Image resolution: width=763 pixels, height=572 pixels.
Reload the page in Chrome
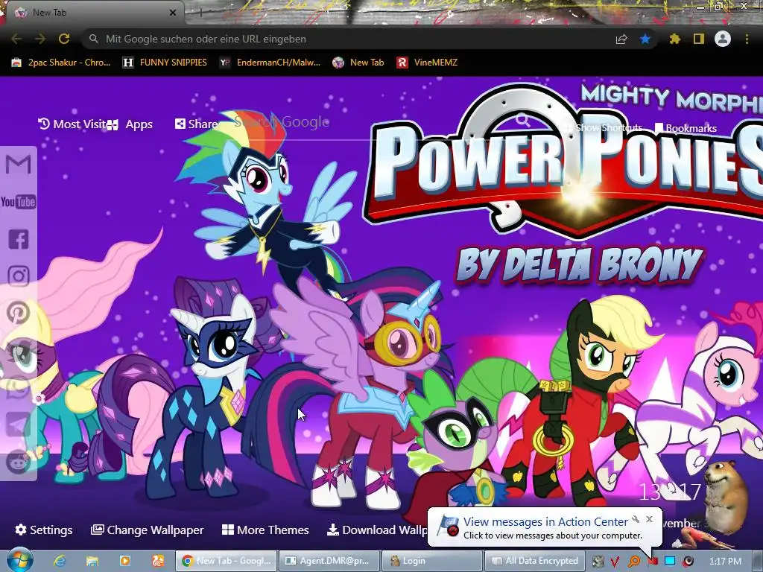coord(64,39)
